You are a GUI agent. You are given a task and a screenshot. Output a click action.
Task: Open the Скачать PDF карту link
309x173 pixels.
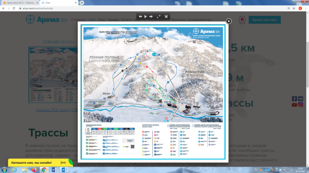pyautogui.click(x=57, y=110)
